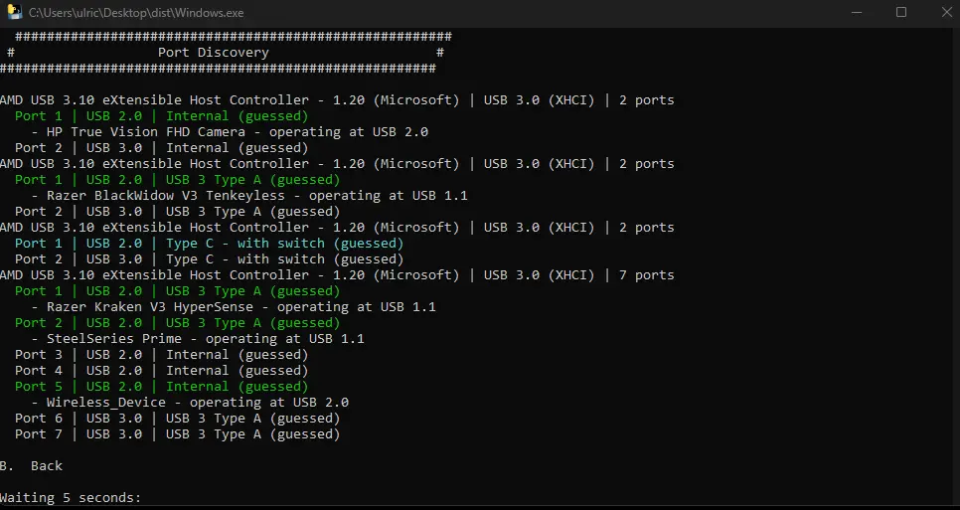
Task: Click Port 1 Type C with switch line
Action: click(x=210, y=244)
